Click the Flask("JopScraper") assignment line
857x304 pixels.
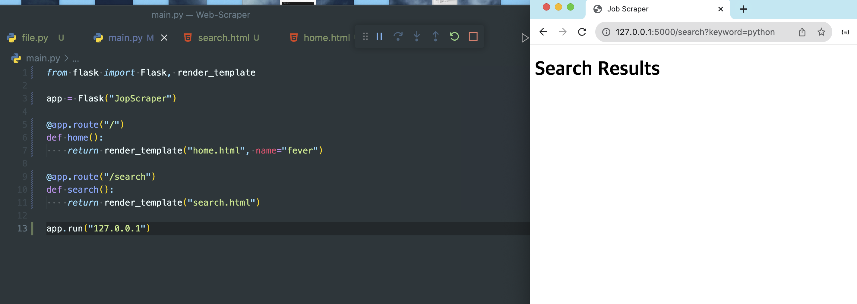click(x=112, y=98)
